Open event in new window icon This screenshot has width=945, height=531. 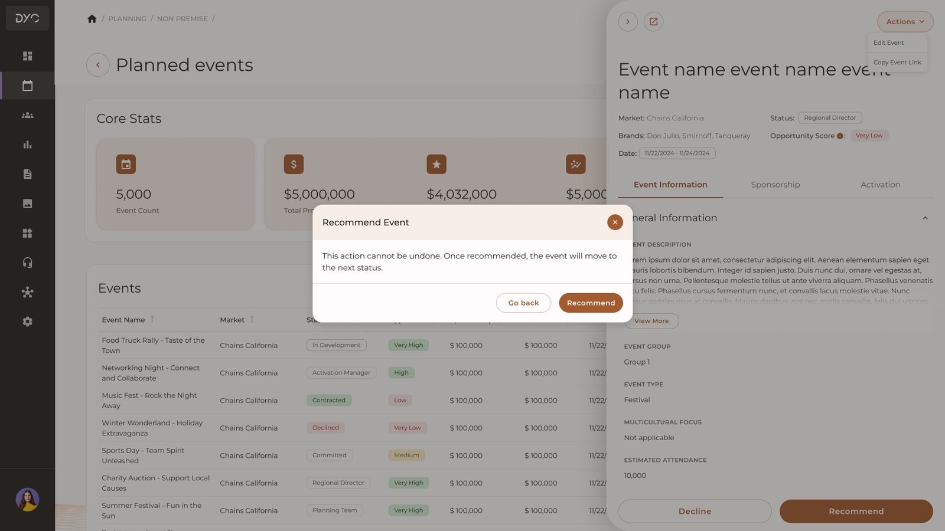point(653,22)
